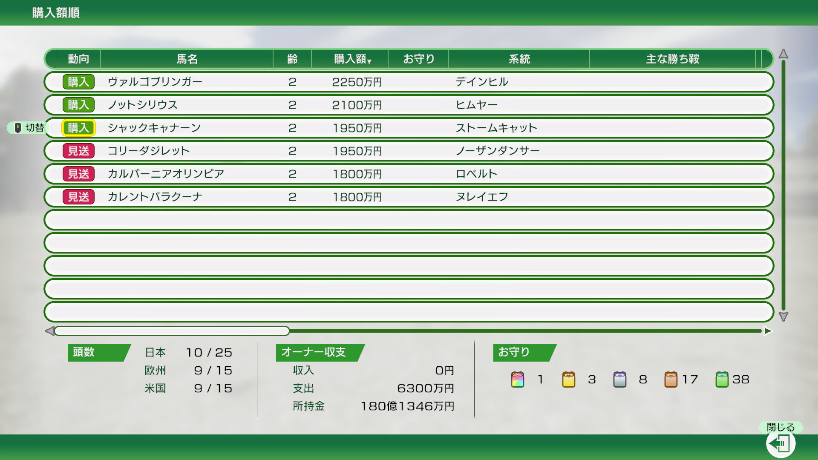Switch コリーダジレット from 見送 to purchase
The height and width of the screenshot is (460, 818).
(x=78, y=150)
